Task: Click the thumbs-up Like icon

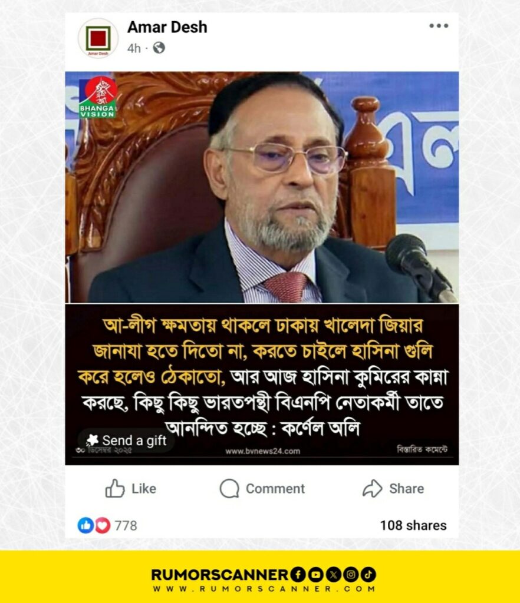Action: click(115, 488)
